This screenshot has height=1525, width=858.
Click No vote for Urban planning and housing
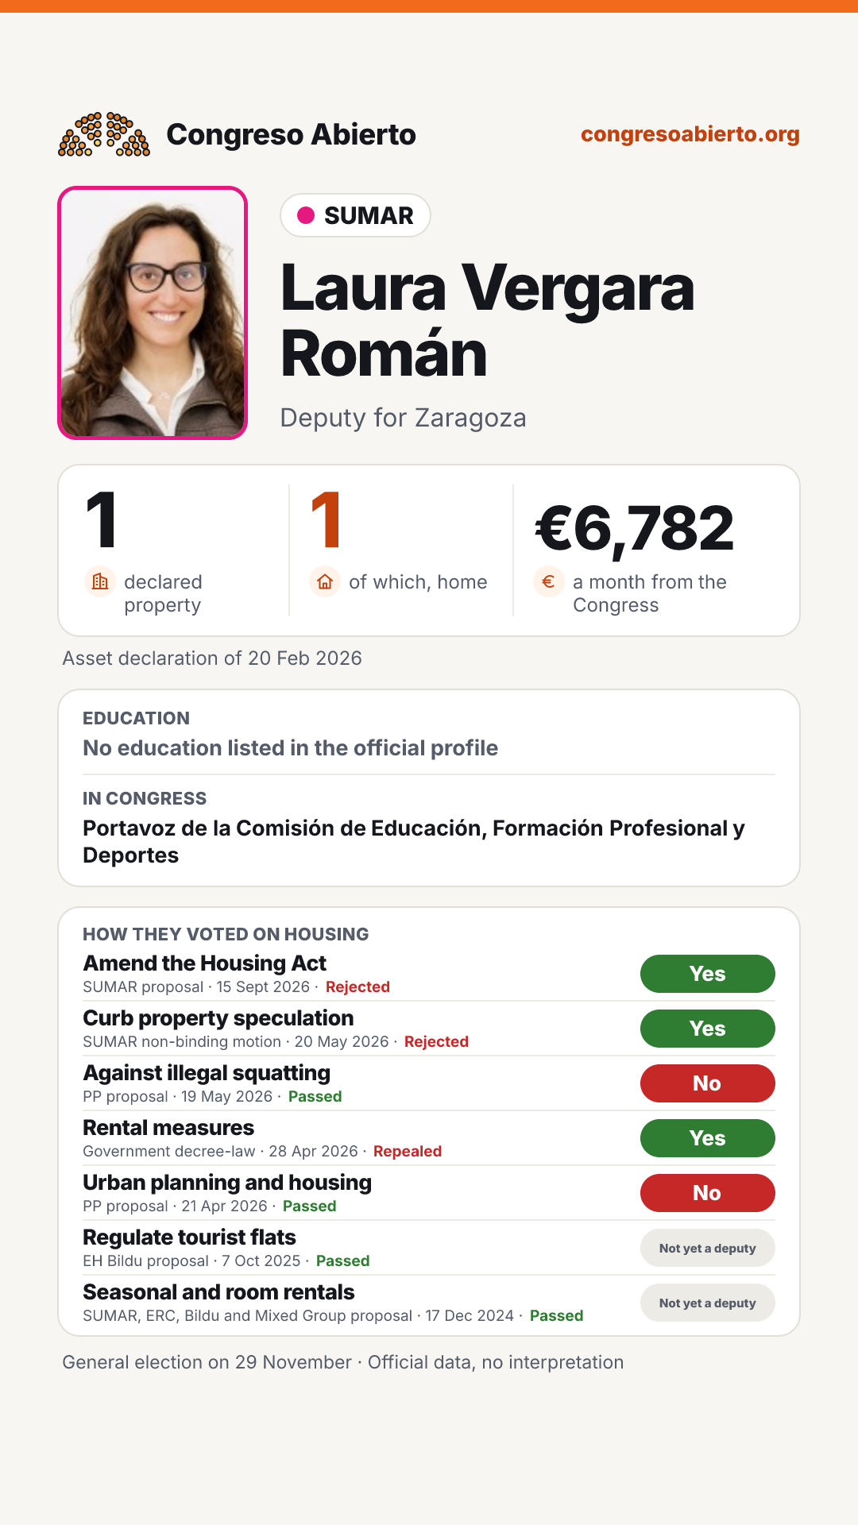[708, 1193]
